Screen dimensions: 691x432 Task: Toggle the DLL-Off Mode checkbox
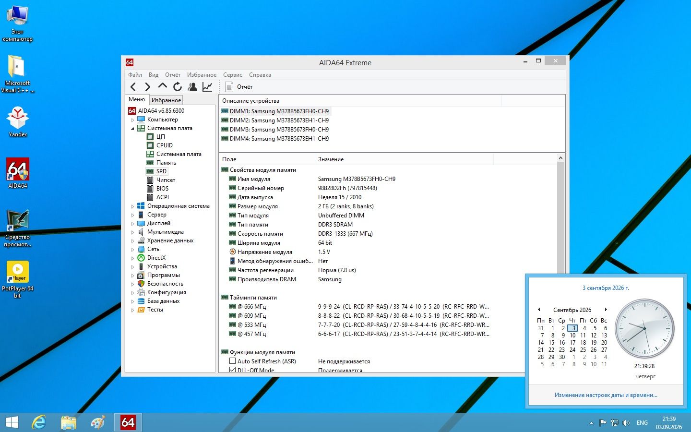tap(232, 370)
